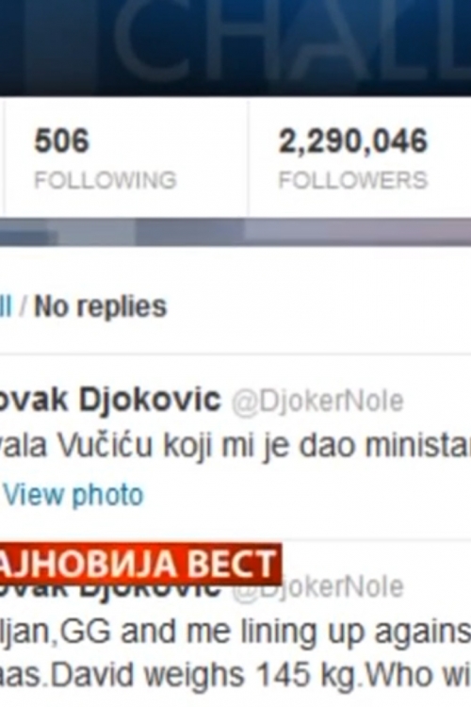
Task: Click tweet line David weighs 145 kg
Action: 235,675
